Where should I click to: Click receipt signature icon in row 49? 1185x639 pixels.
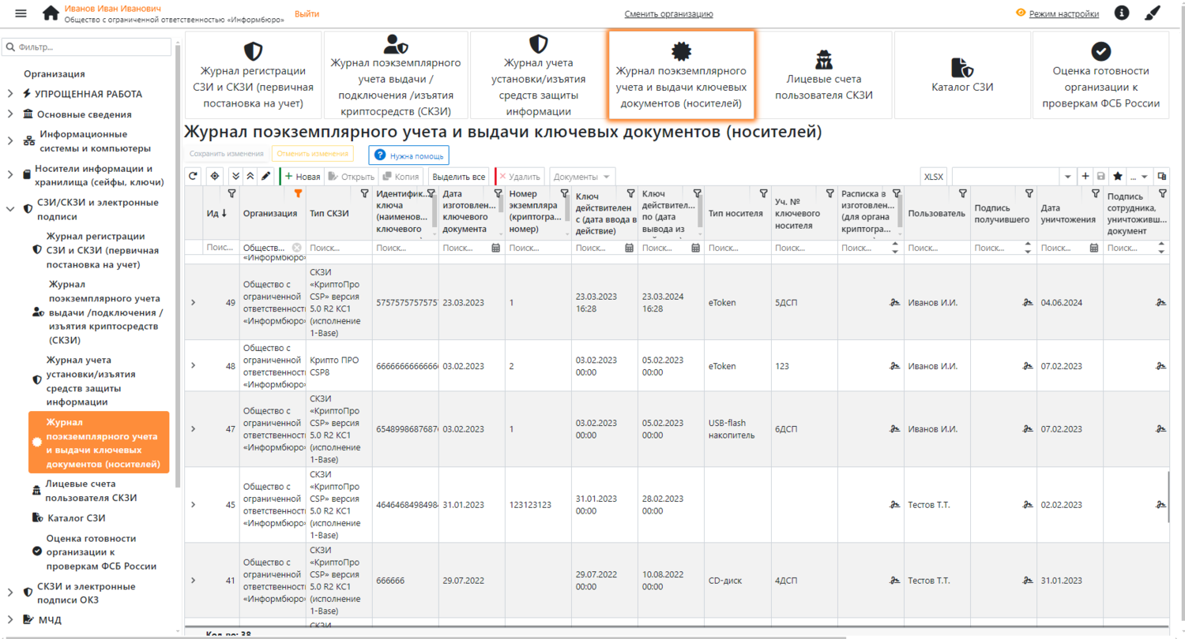[895, 302]
